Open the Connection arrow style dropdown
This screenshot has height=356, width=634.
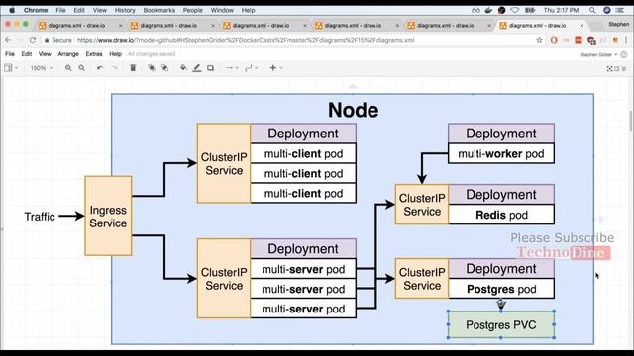tap(232, 68)
